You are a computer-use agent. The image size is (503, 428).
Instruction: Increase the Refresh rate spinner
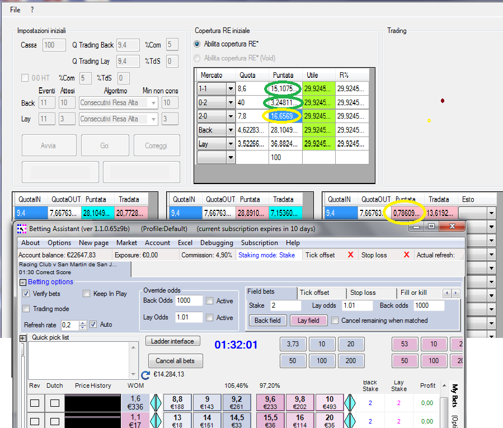click(x=83, y=323)
